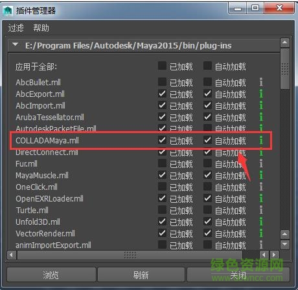This screenshot has height=290, width=298.
Task: Open the 帮助 menu
Action: [41, 28]
